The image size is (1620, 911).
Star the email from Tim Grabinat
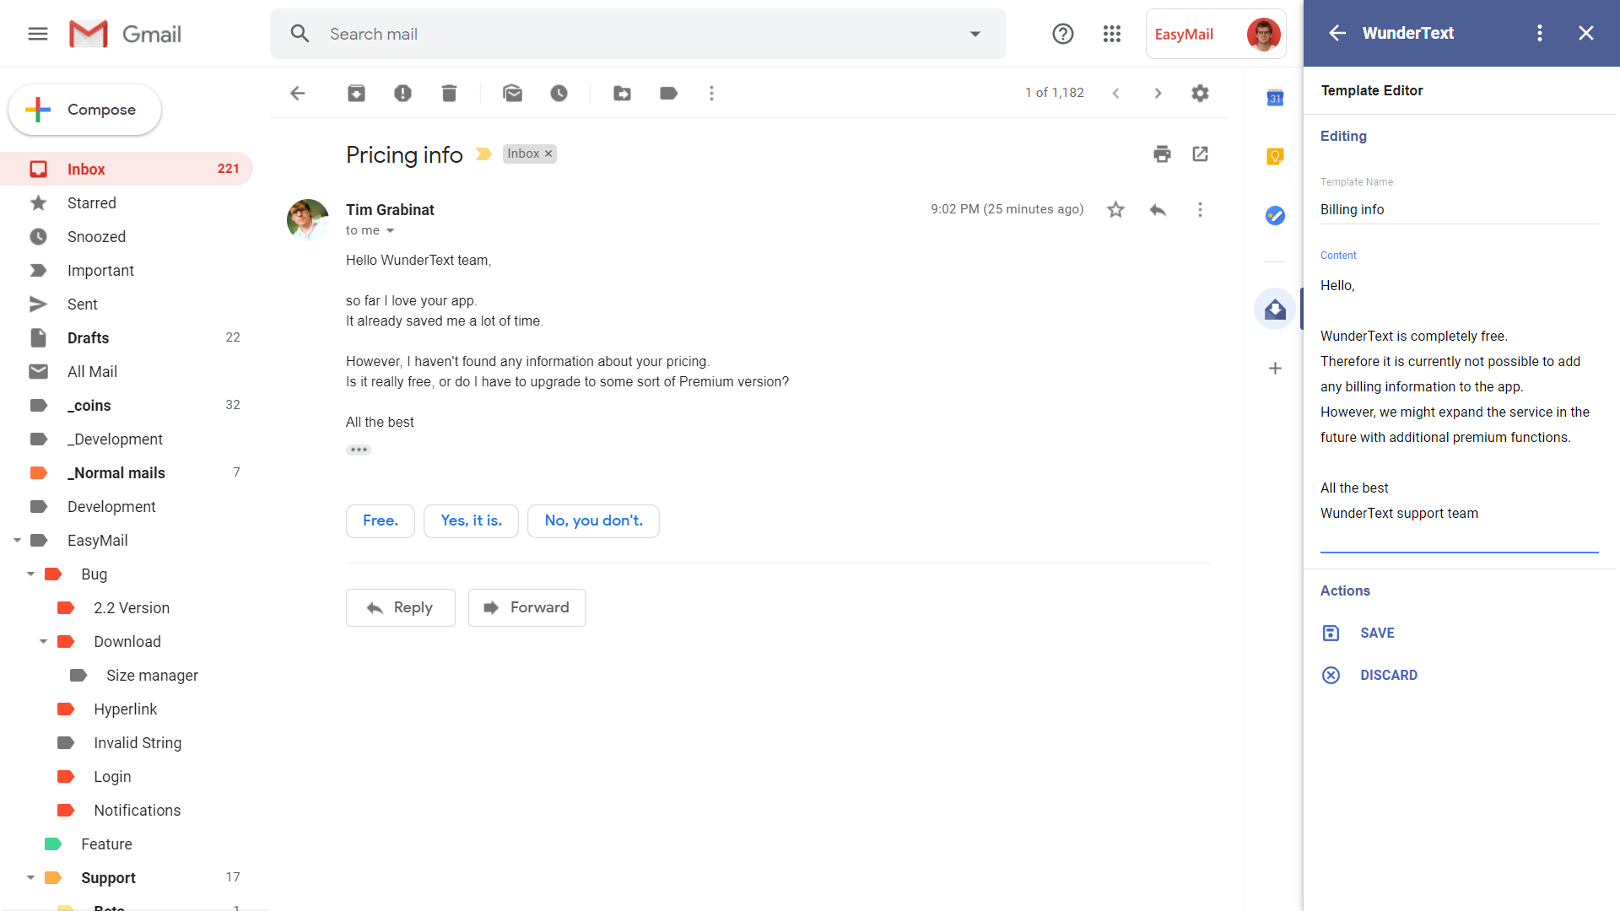pos(1115,209)
